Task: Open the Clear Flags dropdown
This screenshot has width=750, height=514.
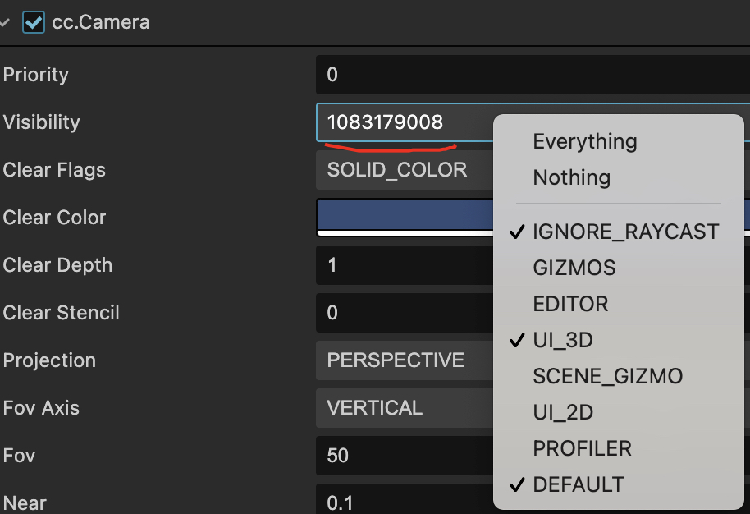Action: click(x=402, y=170)
